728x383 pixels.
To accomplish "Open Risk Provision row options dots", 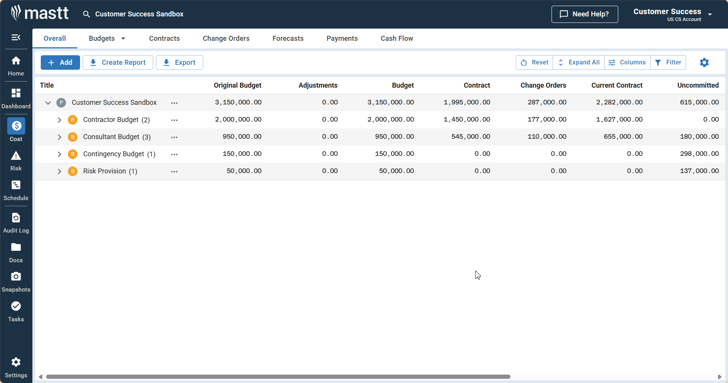I will tap(175, 171).
